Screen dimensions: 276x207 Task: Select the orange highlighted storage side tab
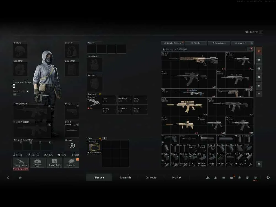[259, 51]
